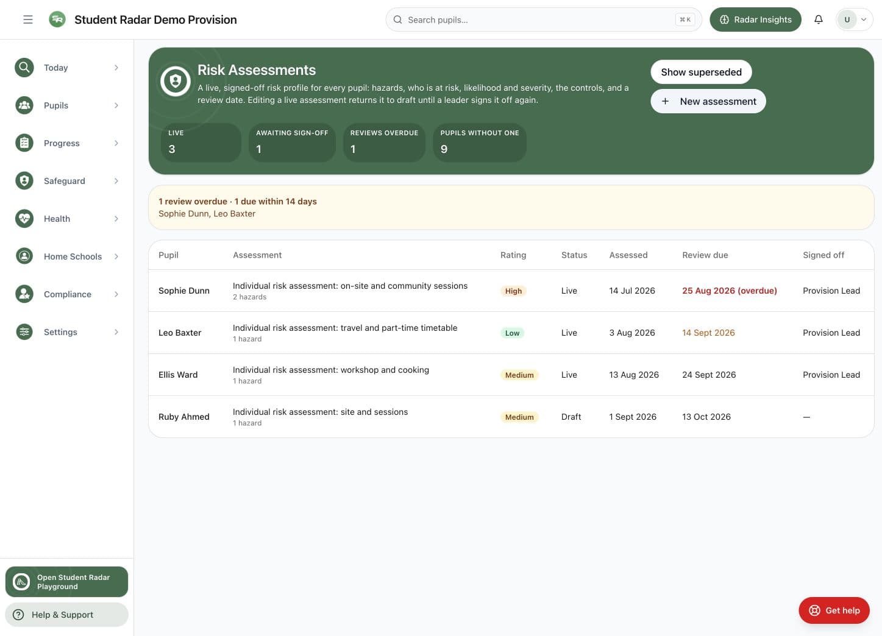Expand the Today section chevron
The width and height of the screenshot is (882, 636).
116,68
